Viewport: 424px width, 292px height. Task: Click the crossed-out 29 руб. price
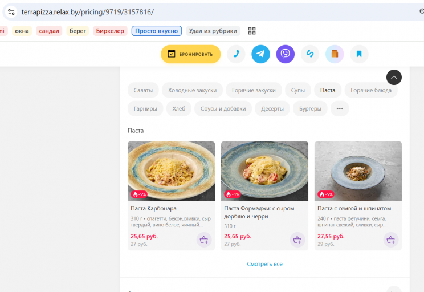pos(326,244)
